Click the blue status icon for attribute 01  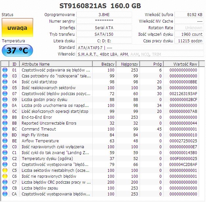point(5,70)
